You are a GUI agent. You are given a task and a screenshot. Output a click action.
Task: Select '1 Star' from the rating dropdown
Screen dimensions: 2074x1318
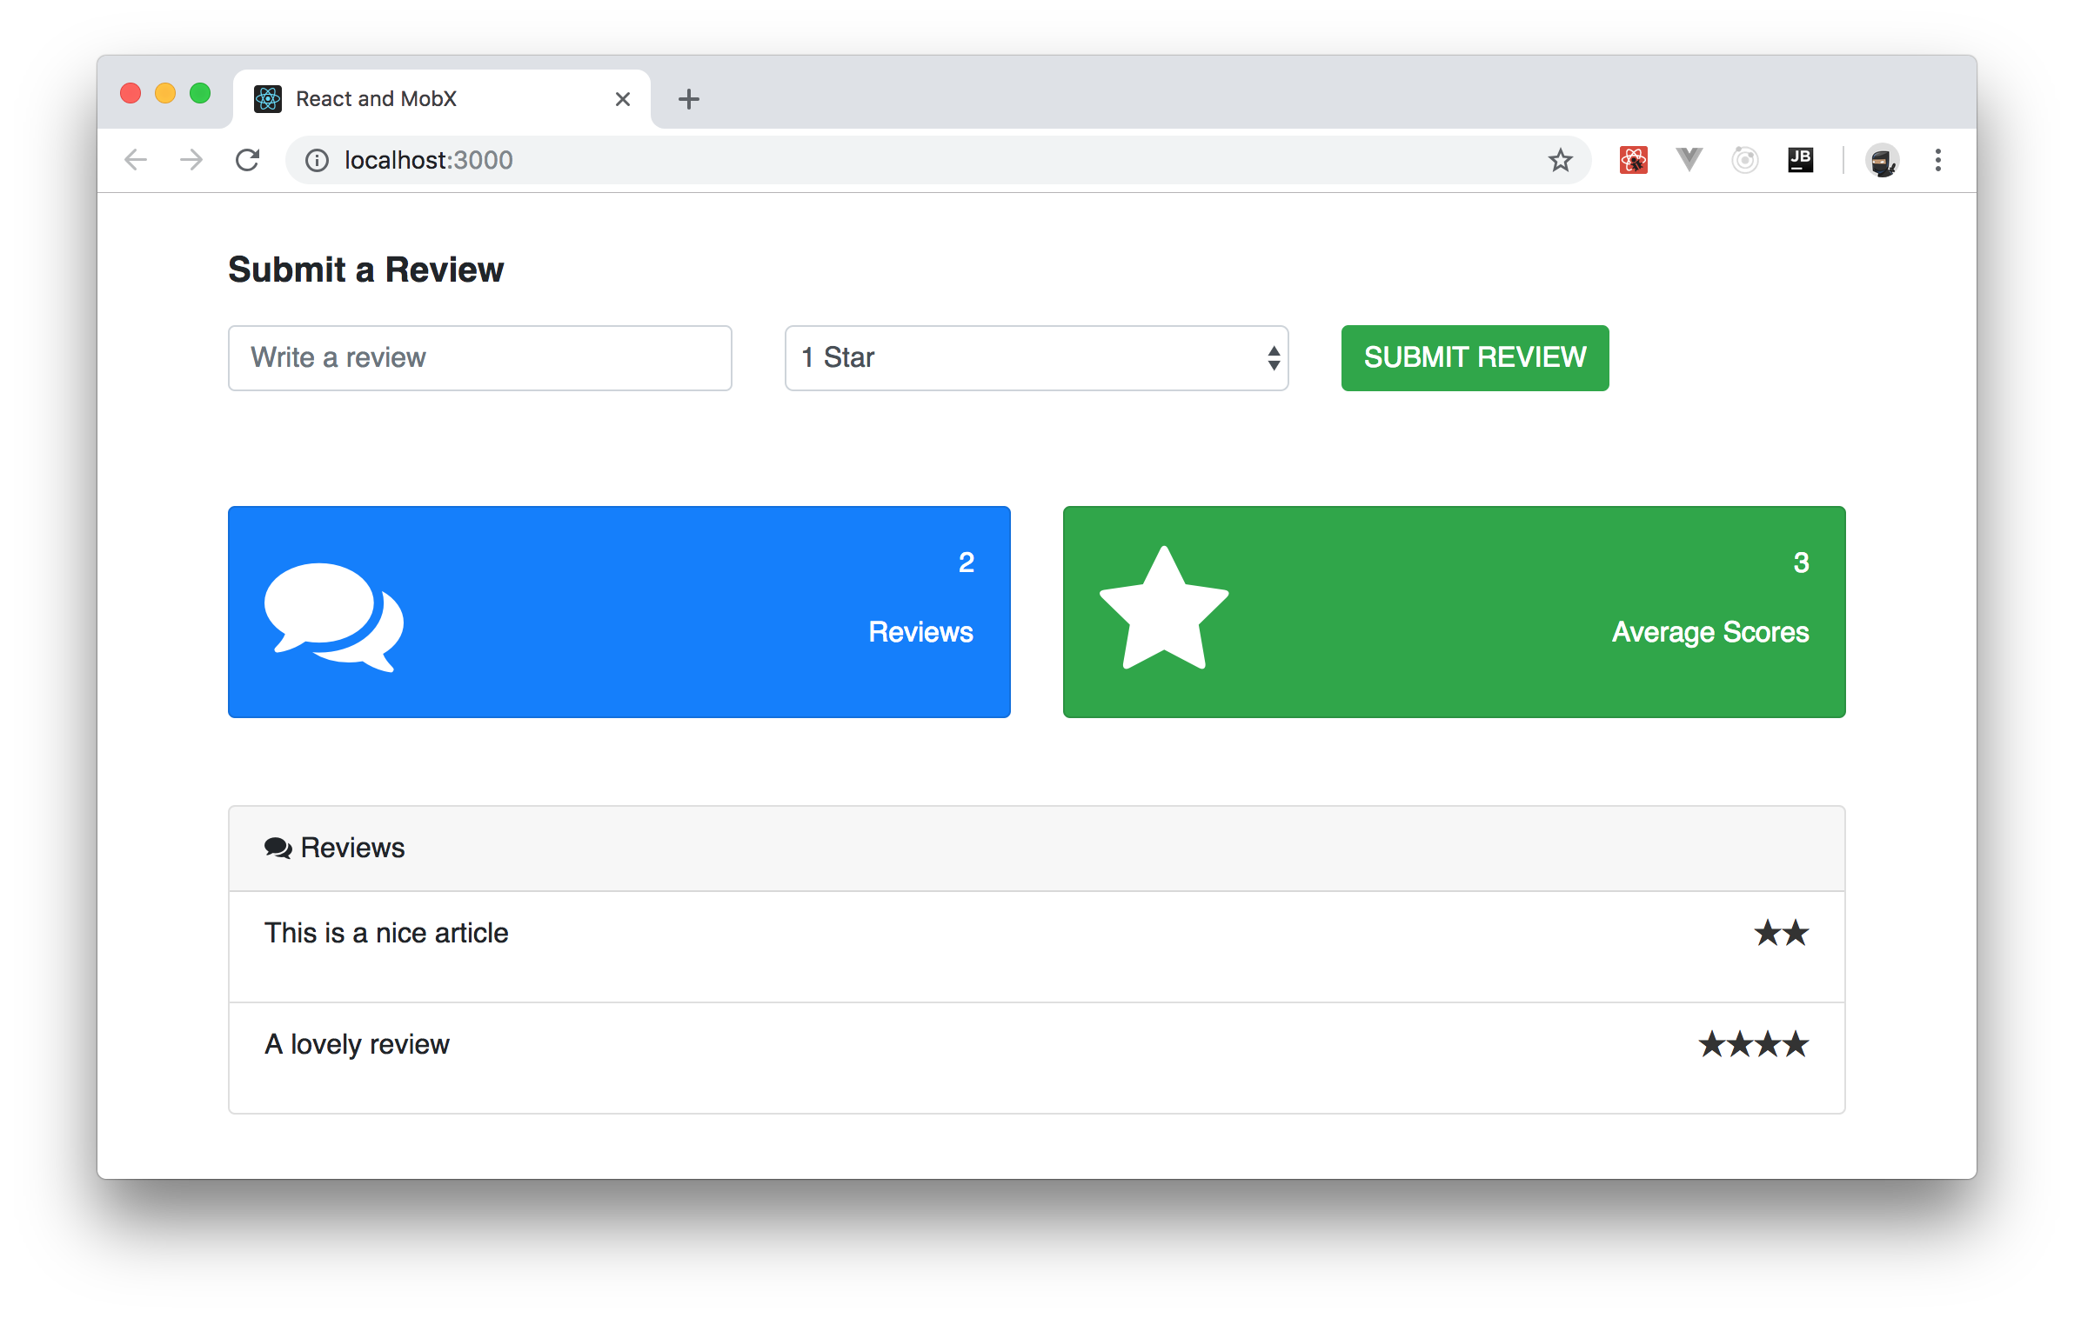pyautogui.click(x=1035, y=356)
